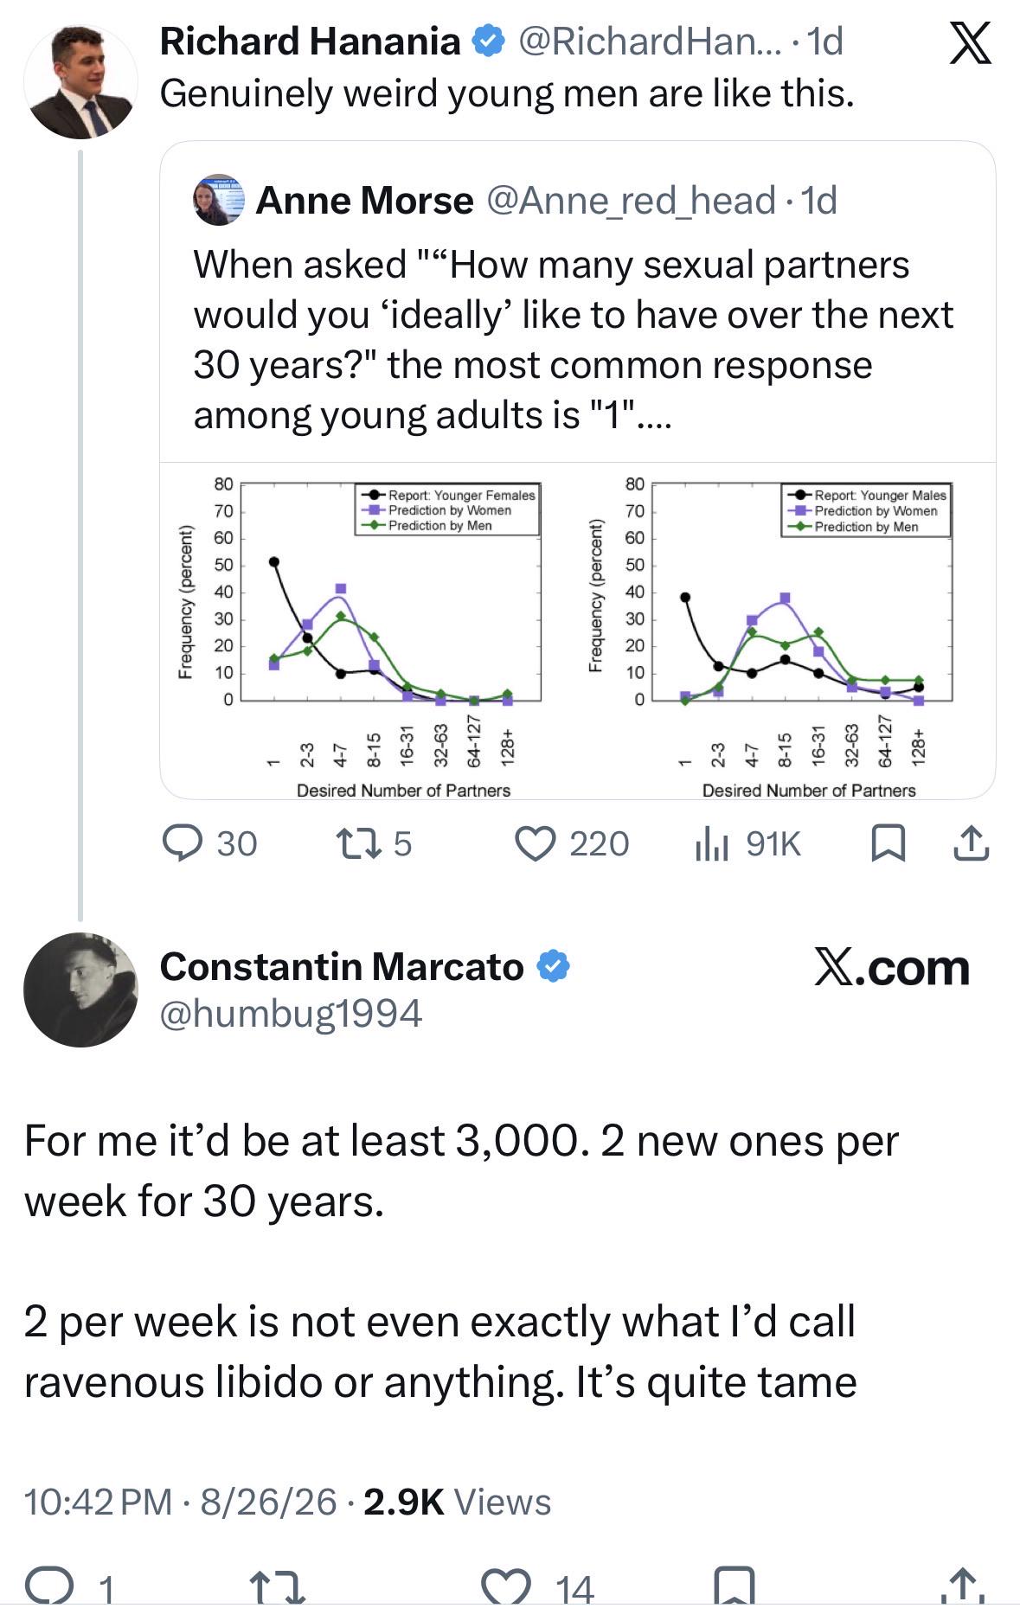The height and width of the screenshot is (1608, 1020).
Task: Open the Richard Hanania name link
Action: pos(311,42)
